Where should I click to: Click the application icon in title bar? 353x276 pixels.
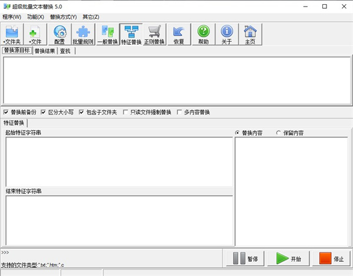click(6, 6)
